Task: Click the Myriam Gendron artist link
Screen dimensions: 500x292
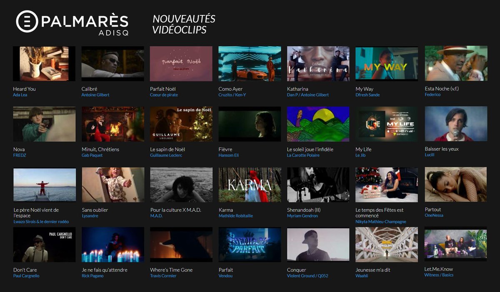Action: click(x=302, y=216)
